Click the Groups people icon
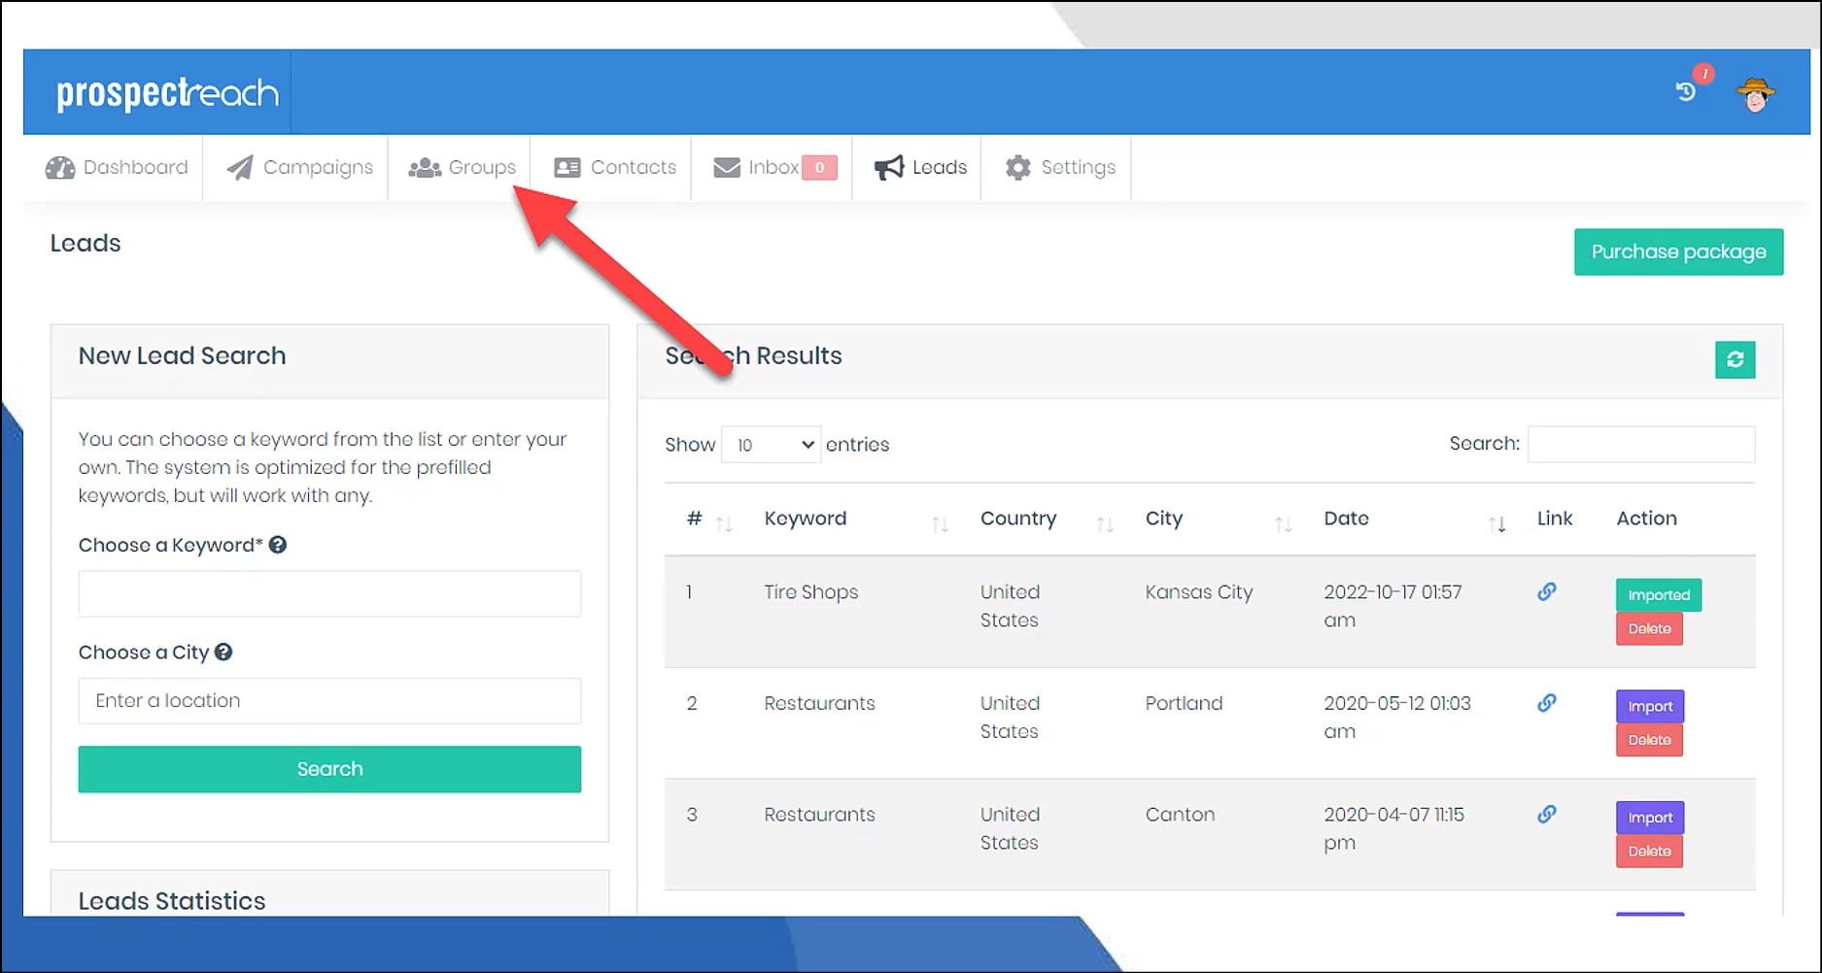Viewport: 1822px width, 973px height. click(425, 168)
